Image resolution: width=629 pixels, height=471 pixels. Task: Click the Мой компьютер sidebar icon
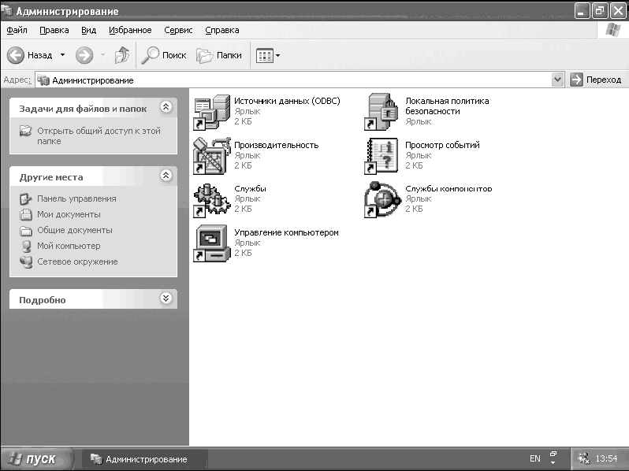click(x=26, y=246)
